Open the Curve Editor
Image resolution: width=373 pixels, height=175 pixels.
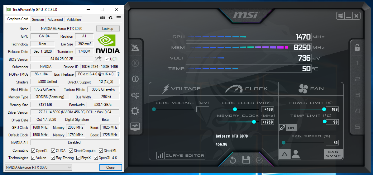point(181,155)
